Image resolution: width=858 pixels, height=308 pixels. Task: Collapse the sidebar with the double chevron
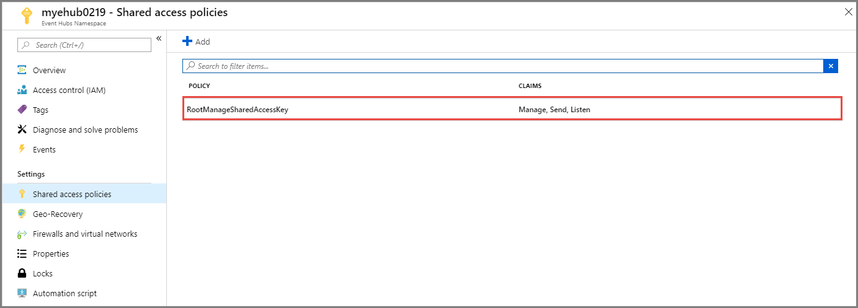159,38
